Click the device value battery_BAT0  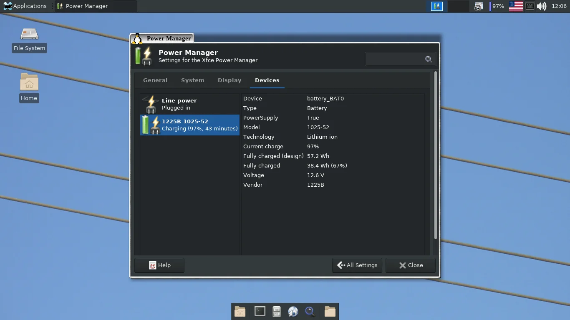point(325,99)
